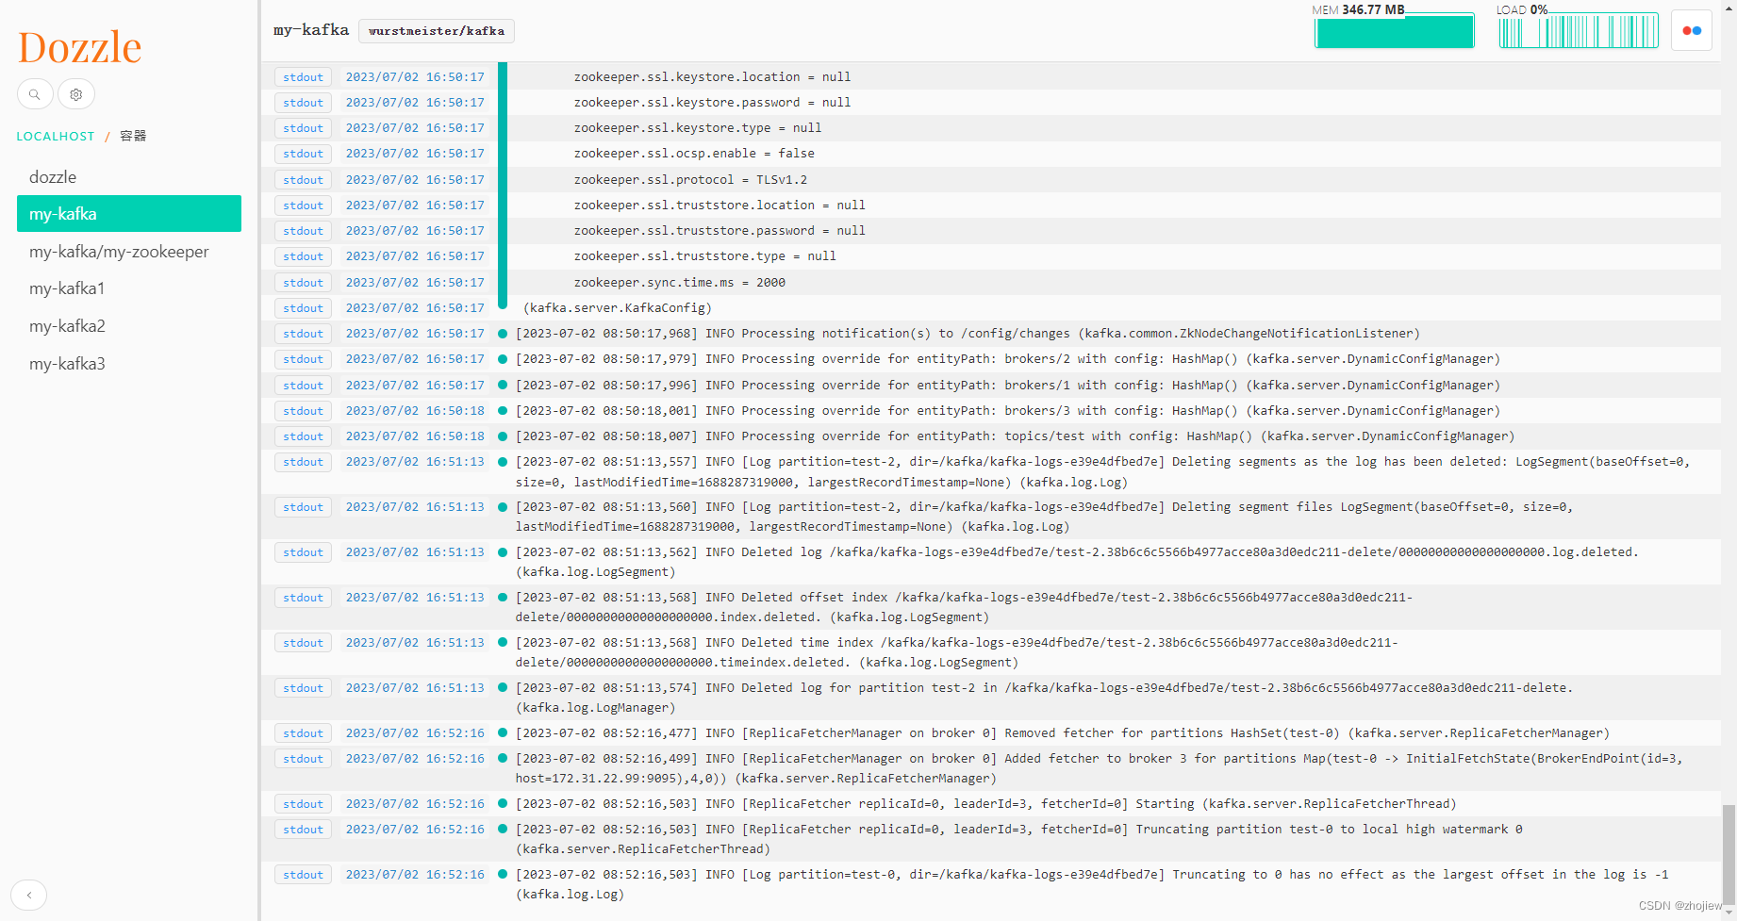This screenshot has height=921, width=1737.
Task: Click the 'zookeeper.ssl.truststore.type = null' line
Action: 704,256
